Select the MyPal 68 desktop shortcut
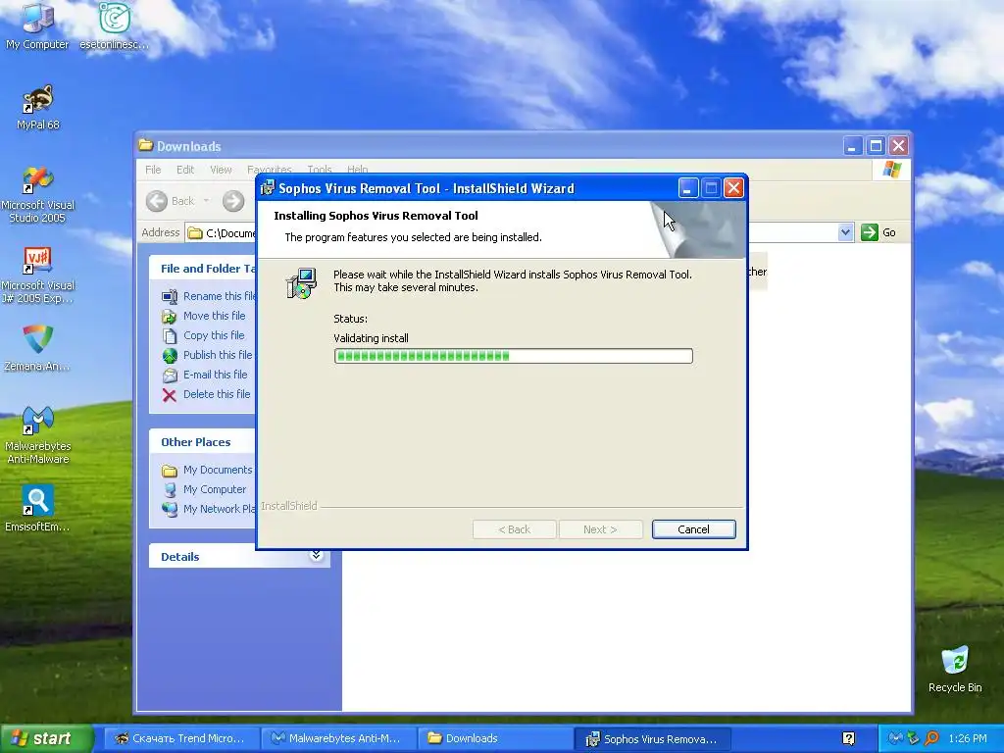This screenshot has width=1004, height=753. click(x=38, y=107)
